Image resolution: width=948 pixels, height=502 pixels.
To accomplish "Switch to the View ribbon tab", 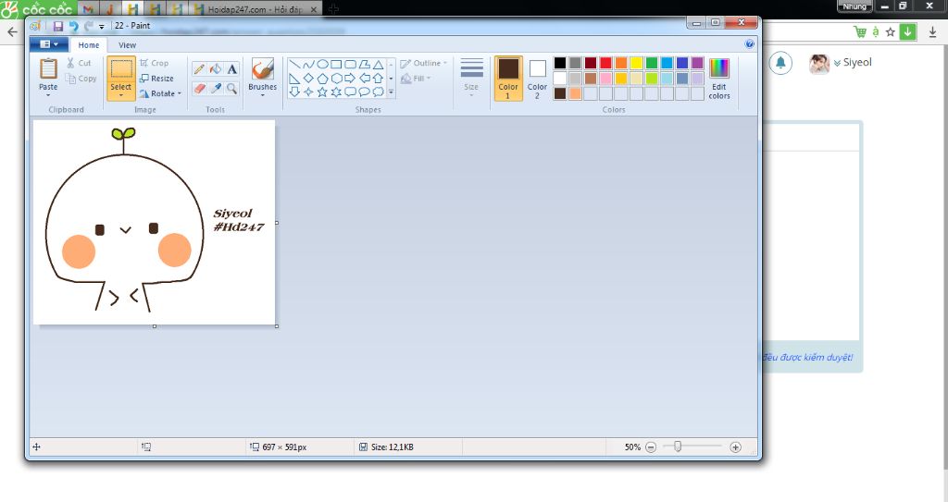I will 127,44.
